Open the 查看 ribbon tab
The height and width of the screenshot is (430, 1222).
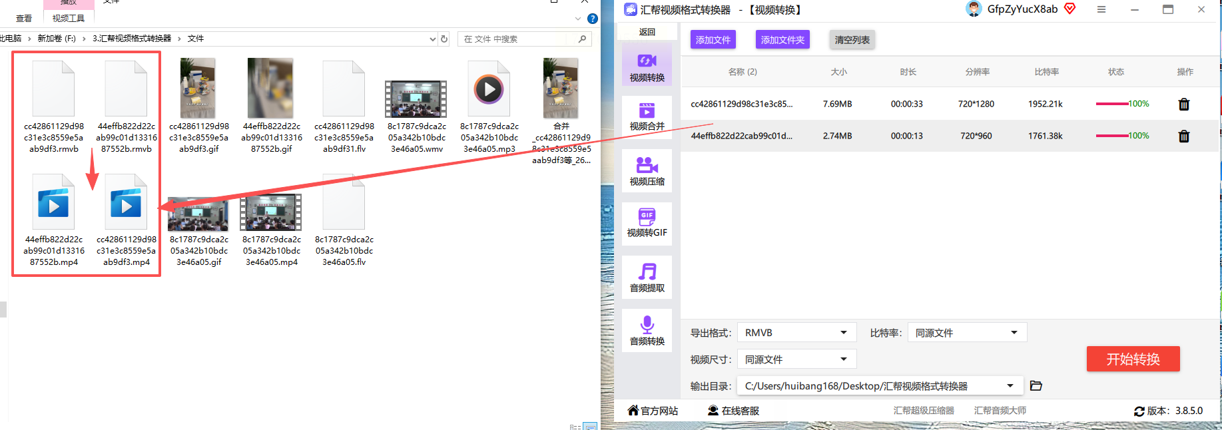coord(24,18)
